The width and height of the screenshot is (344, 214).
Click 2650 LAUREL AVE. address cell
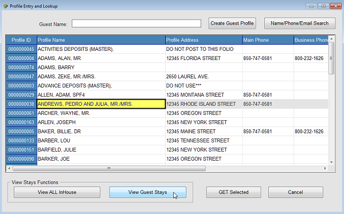[x=204, y=77]
